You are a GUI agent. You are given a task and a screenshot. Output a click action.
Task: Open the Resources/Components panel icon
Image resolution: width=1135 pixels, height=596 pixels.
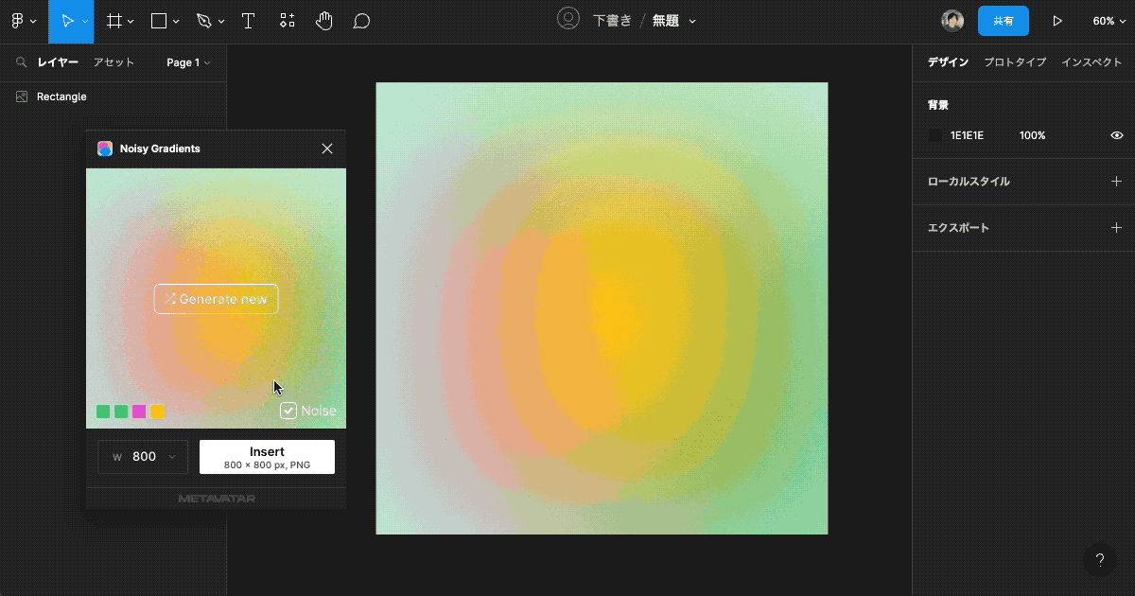point(287,20)
